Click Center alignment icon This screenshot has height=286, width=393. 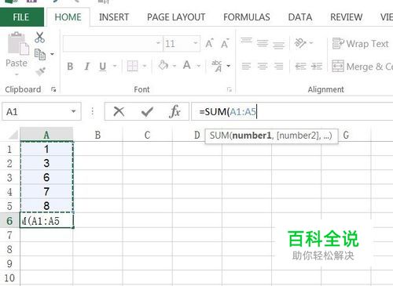263,67
